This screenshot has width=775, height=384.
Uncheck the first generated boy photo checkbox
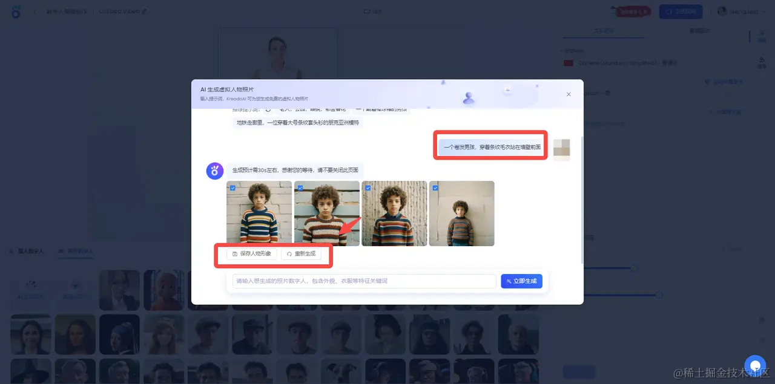click(x=232, y=187)
